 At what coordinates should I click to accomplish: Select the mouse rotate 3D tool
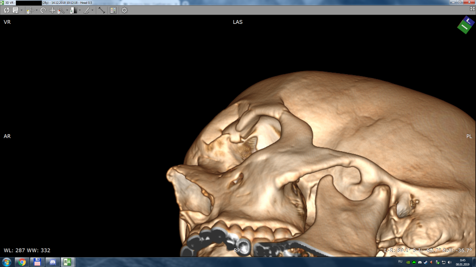pyautogui.click(x=30, y=11)
